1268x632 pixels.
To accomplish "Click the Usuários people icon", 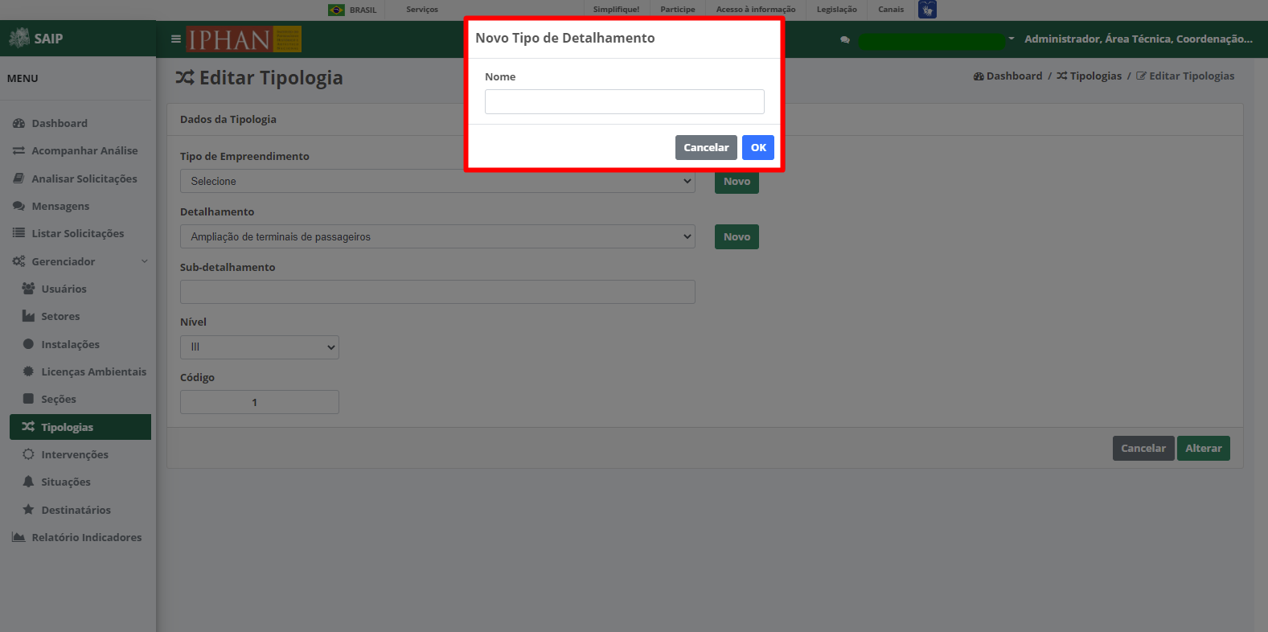I will click(28, 289).
